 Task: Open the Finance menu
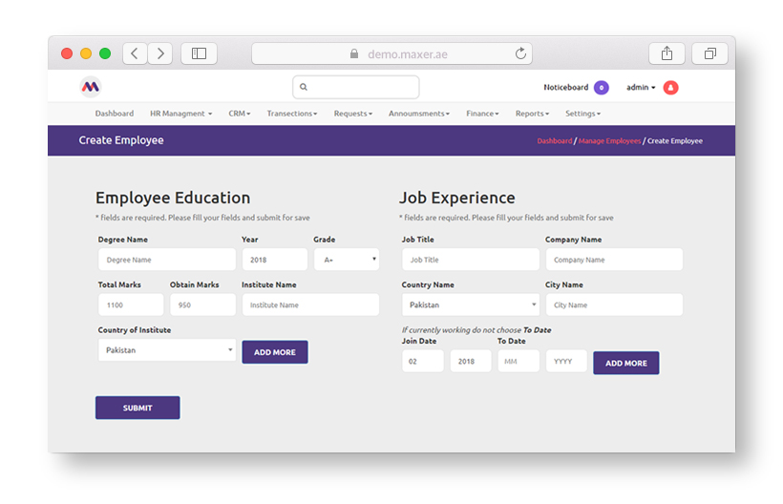(482, 114)
